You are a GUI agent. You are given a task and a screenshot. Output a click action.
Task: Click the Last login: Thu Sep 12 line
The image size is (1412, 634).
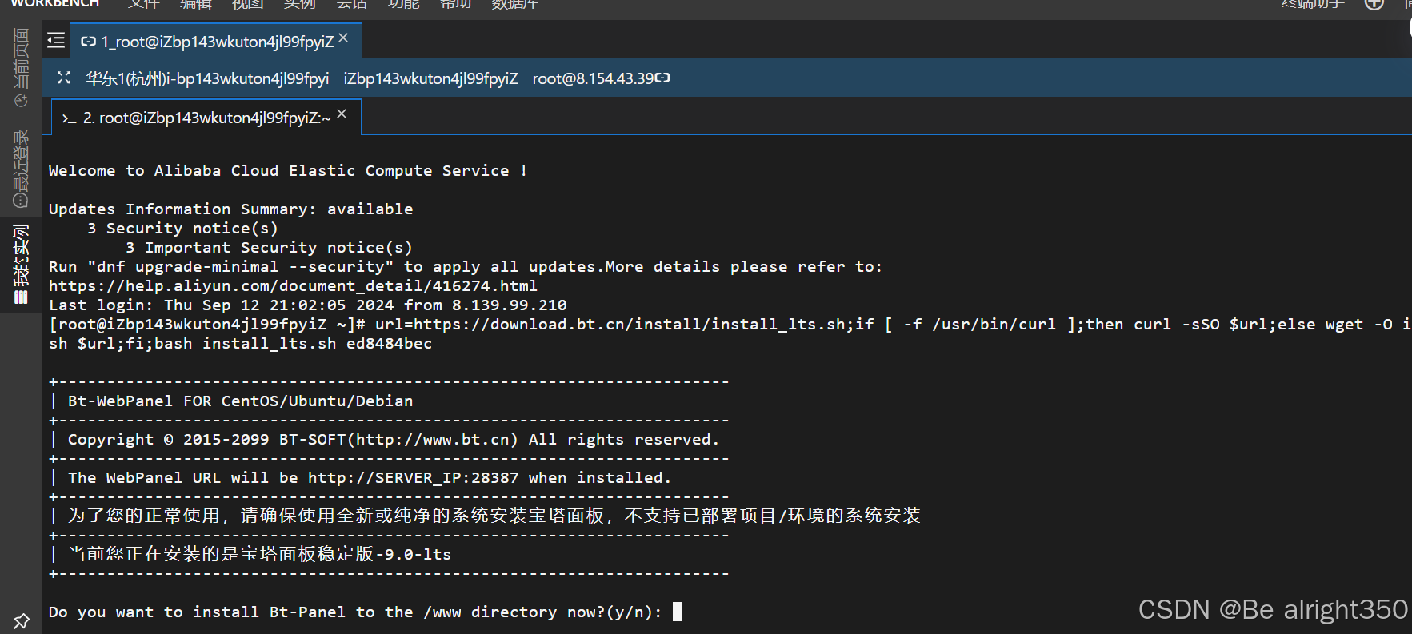pyautogui.click(x=308, y=305)
